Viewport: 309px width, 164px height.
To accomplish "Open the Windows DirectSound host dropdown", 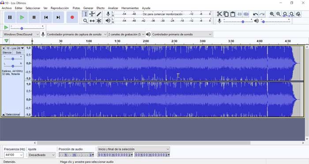I will (21, 34).
